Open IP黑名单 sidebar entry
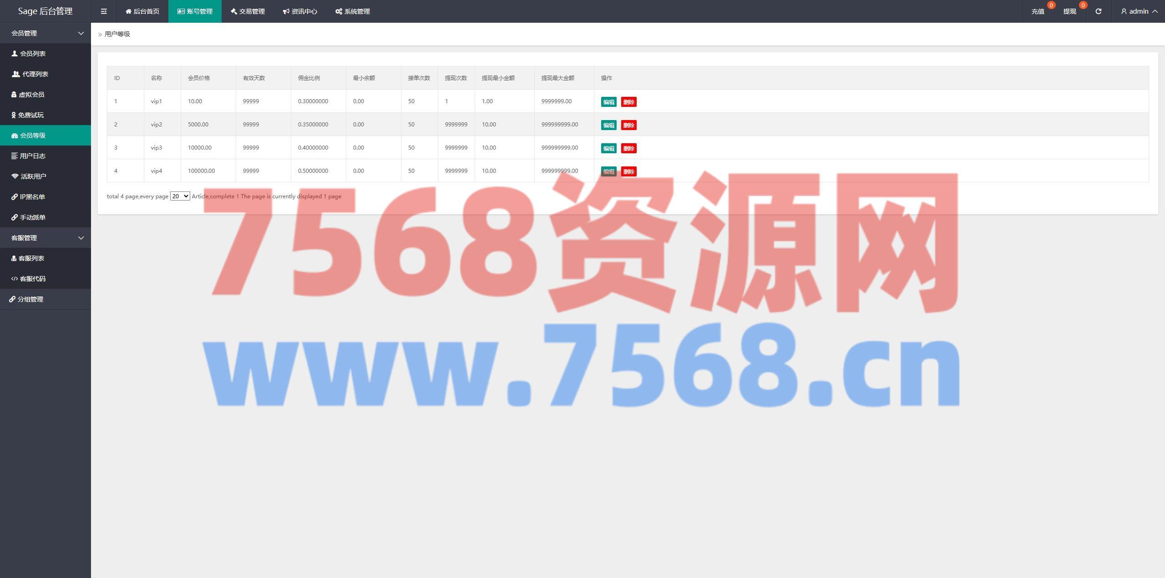 [32, 197]
